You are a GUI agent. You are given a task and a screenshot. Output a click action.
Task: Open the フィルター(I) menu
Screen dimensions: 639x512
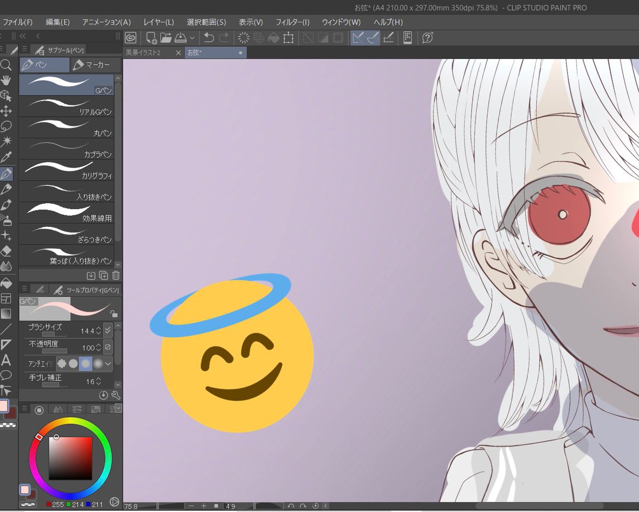[x=292, y=22]
